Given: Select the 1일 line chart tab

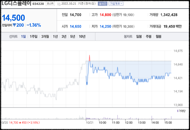Looking at the screenshot, I should click(x=23, y=36).
